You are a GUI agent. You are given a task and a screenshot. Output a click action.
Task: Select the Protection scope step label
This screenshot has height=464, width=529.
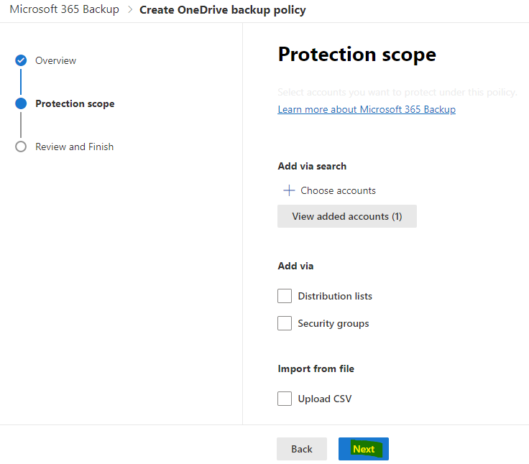(75, 104)
